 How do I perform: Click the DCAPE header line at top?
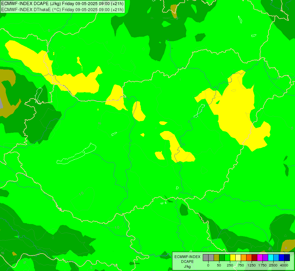click(x=62, y=4)
